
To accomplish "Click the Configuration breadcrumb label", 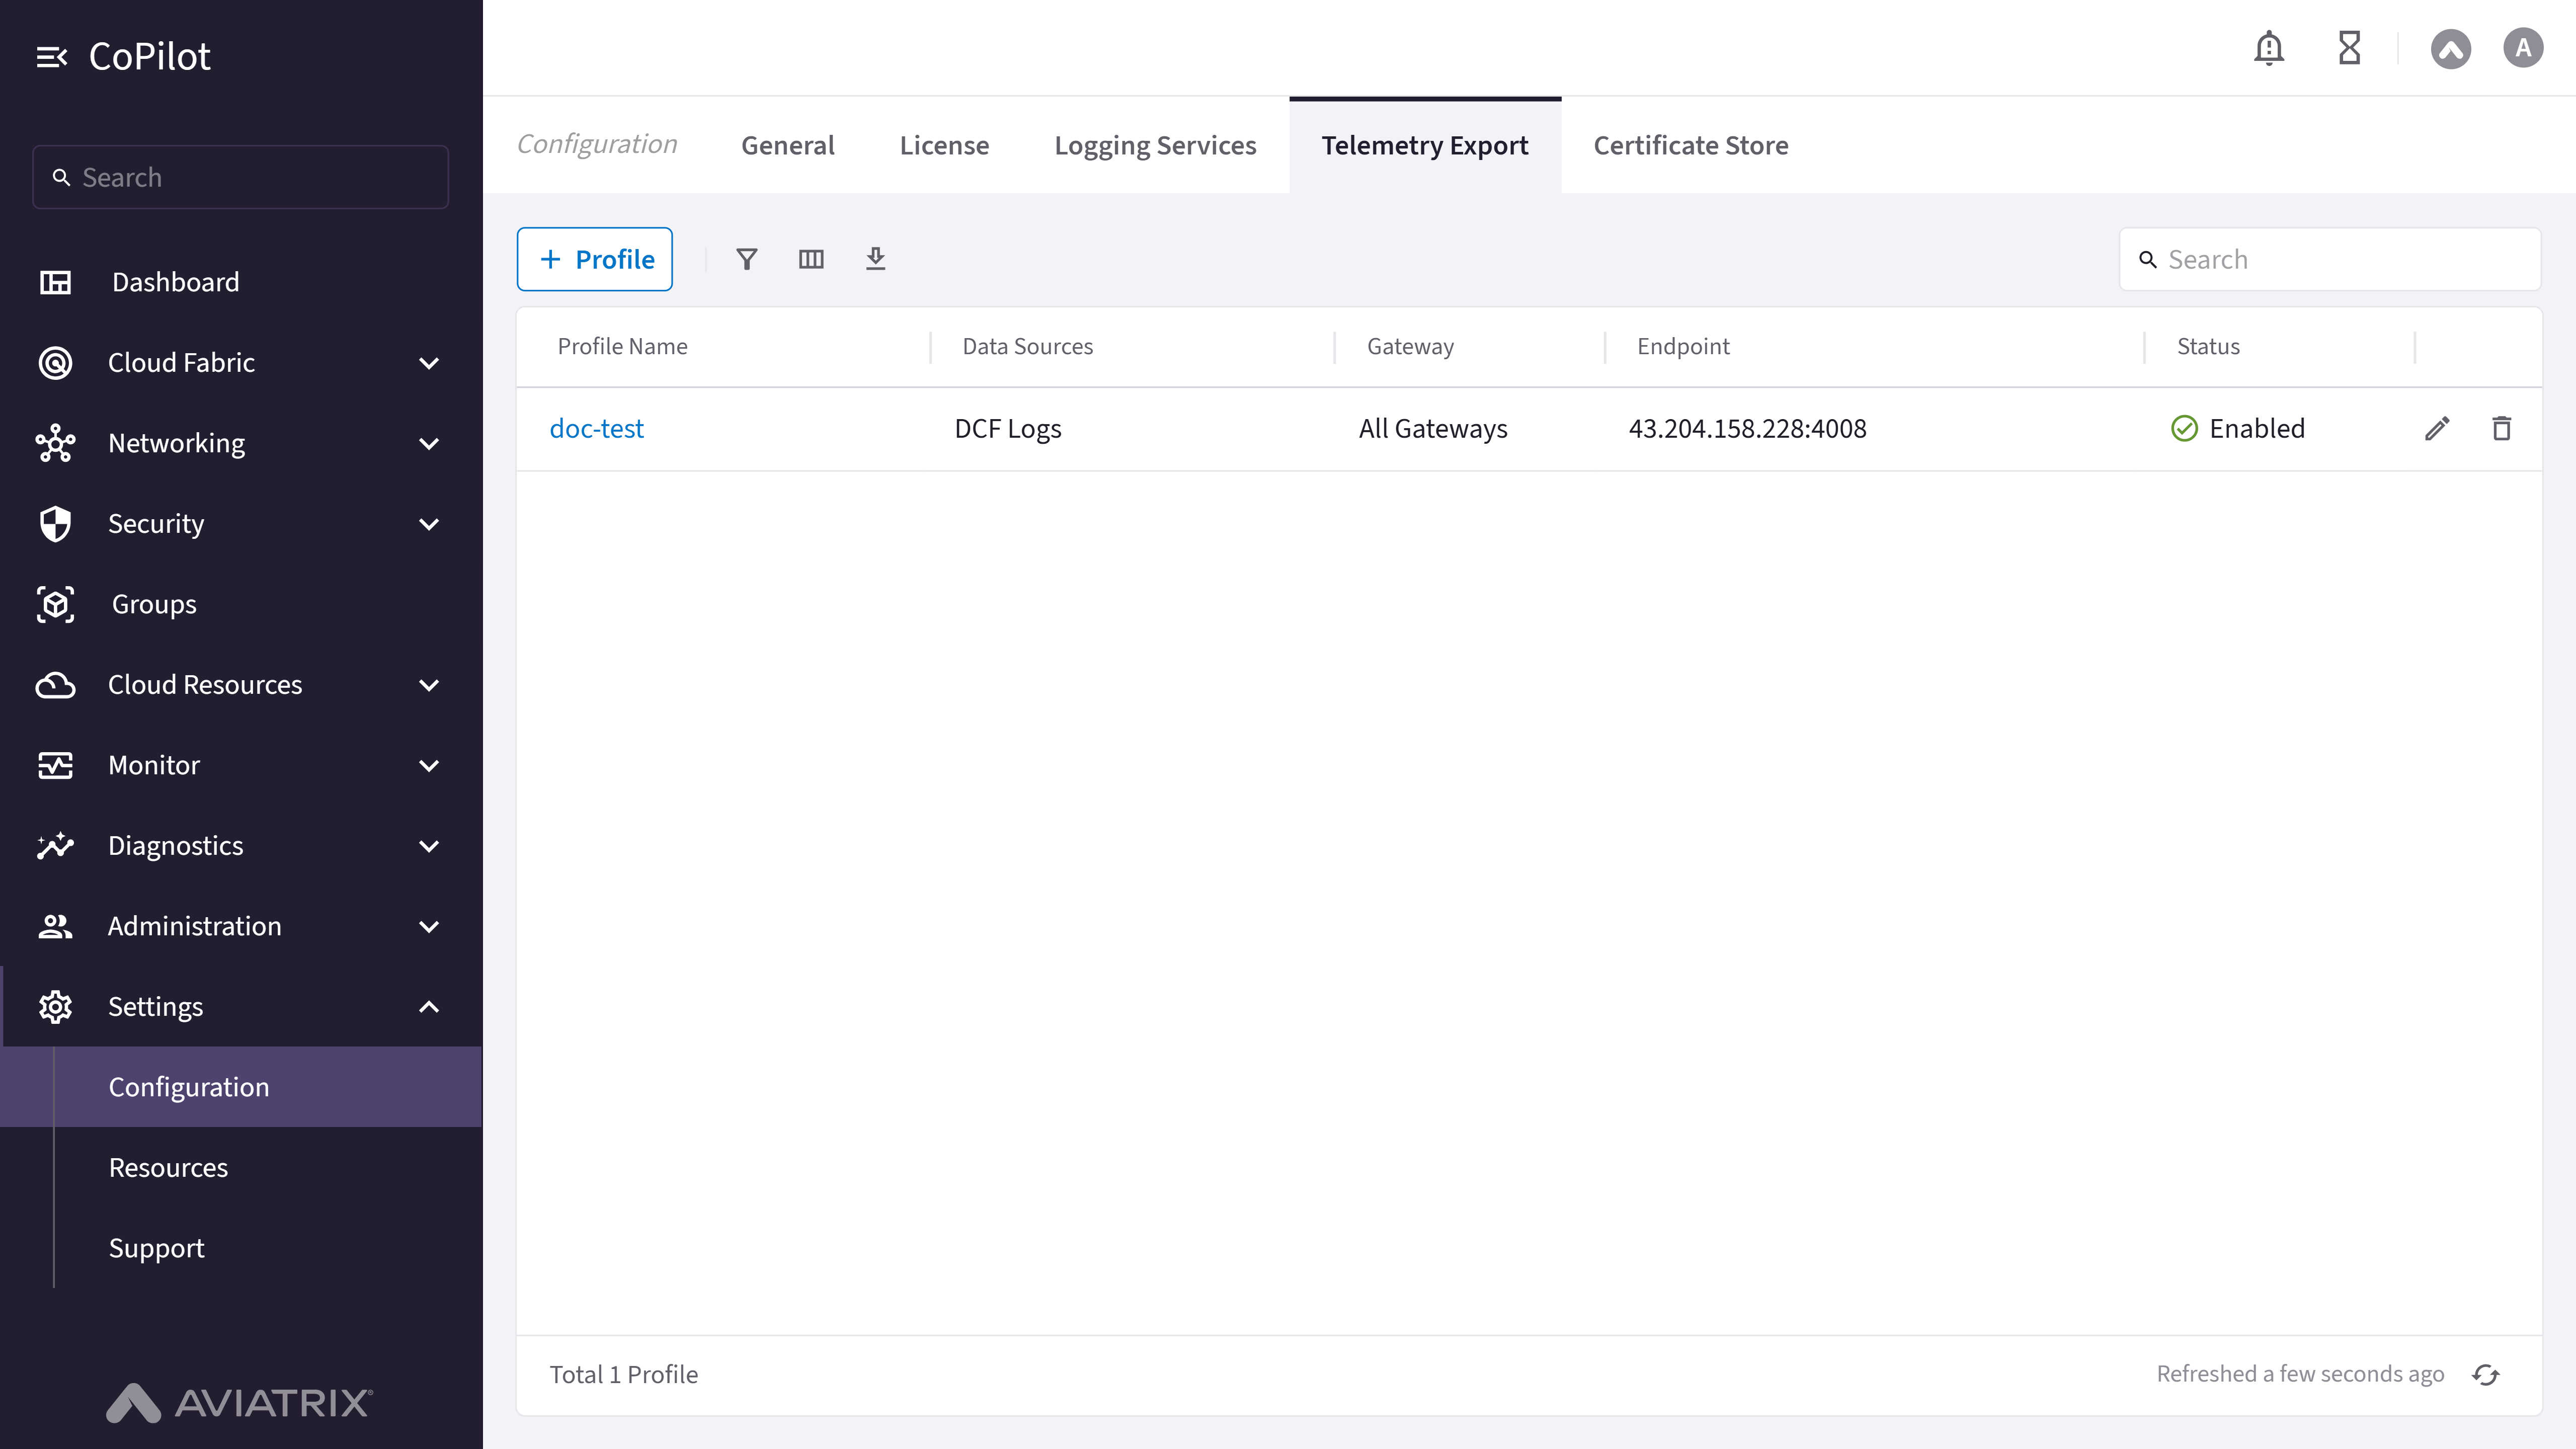I will pyautogui.click(x=597, y=145).
